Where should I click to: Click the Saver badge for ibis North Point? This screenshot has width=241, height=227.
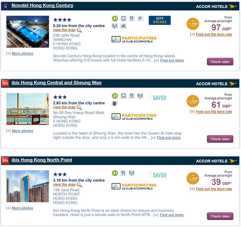click(x=159, y=175)
